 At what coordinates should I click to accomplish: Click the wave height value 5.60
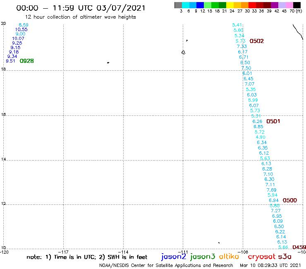tap(238, 30)
